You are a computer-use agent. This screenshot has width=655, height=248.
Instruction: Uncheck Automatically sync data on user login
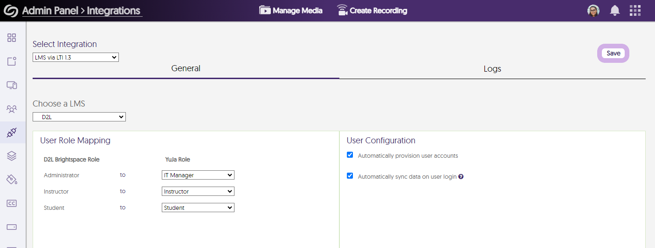[x=350, y=176]
